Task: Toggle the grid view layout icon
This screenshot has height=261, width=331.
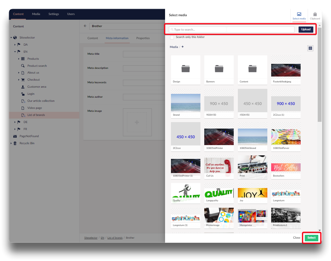Action: (310, 48)
